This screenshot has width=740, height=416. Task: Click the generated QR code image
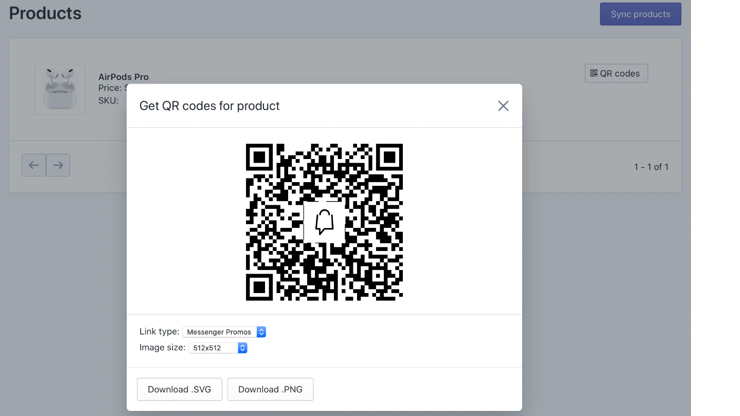[x=324, y=222]
